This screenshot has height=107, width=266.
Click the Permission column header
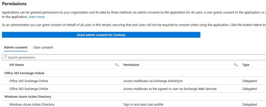click(131, 65)
